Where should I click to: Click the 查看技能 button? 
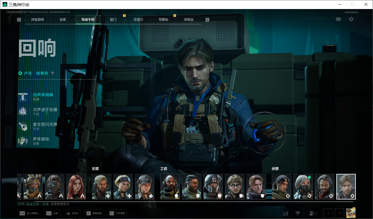tap(94, 213)
